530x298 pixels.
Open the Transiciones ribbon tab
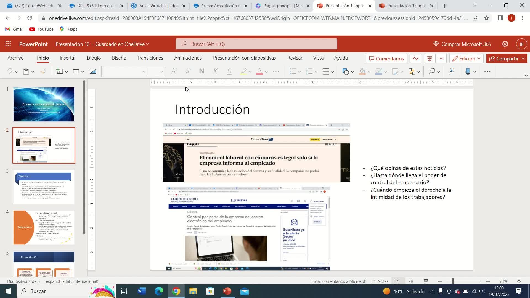[150, 58]
